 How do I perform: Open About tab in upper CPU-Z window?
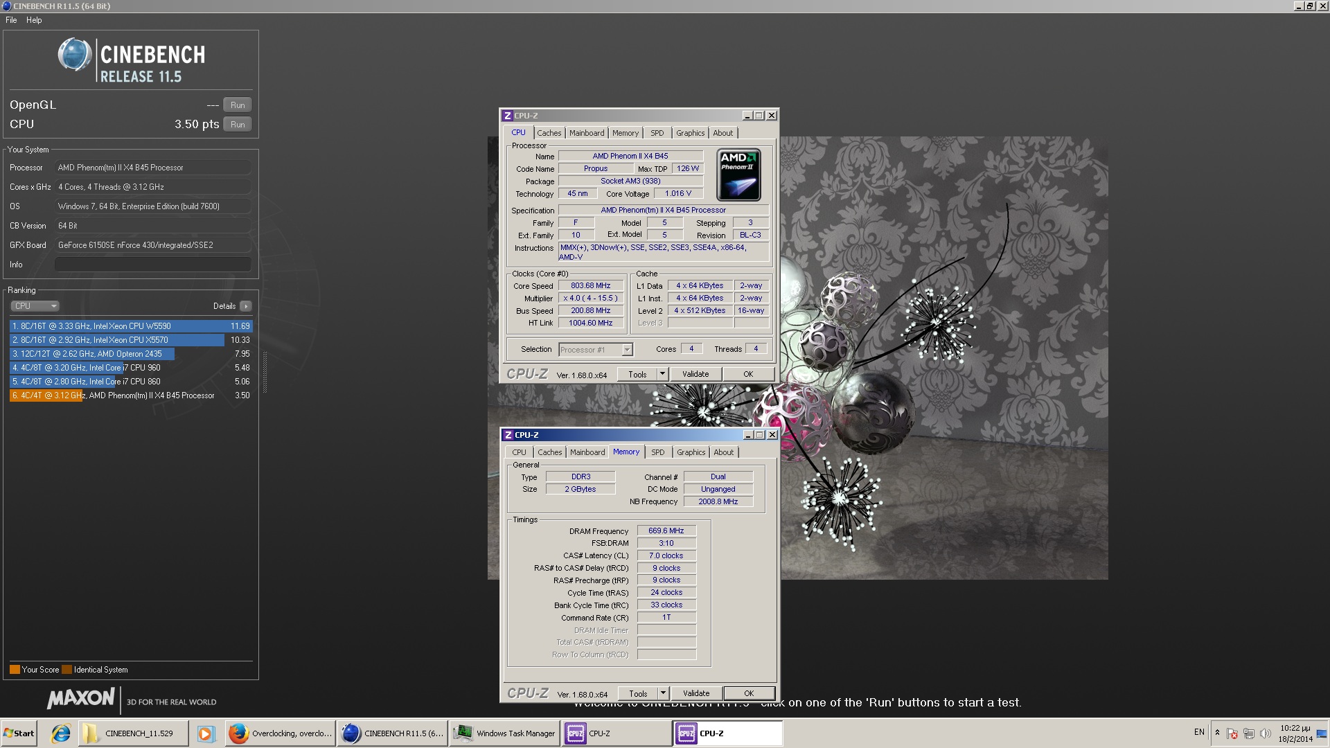722,133
